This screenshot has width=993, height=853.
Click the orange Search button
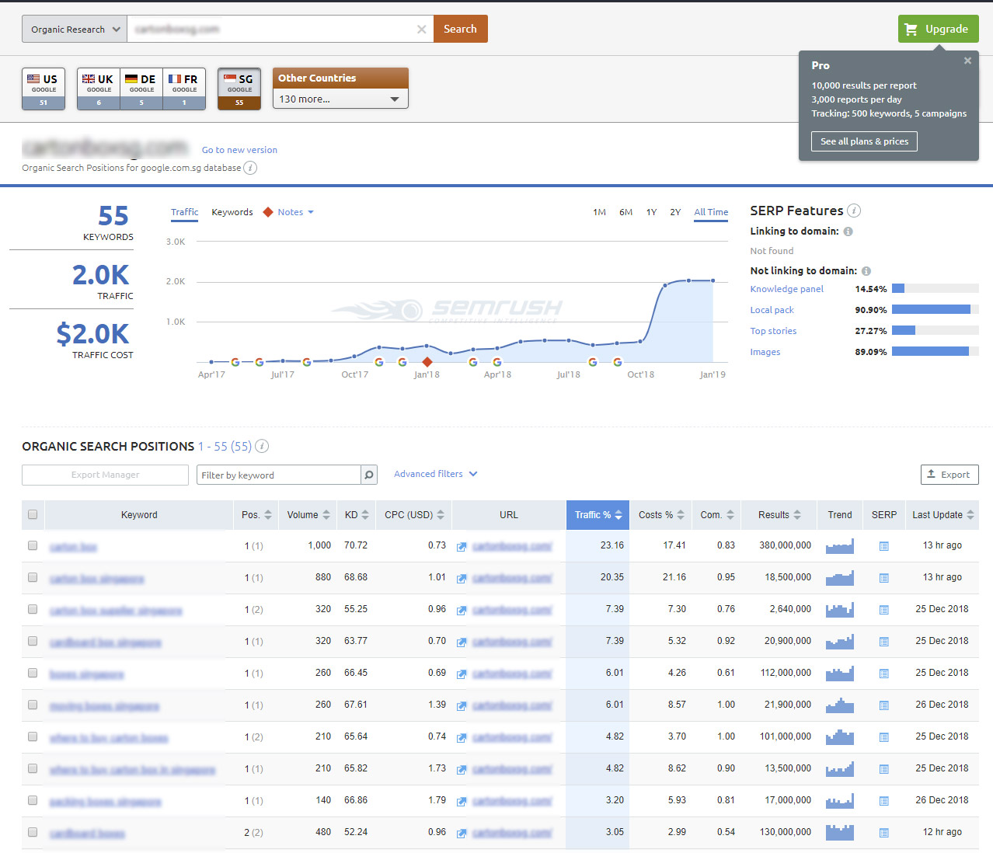tap(460, 29)
